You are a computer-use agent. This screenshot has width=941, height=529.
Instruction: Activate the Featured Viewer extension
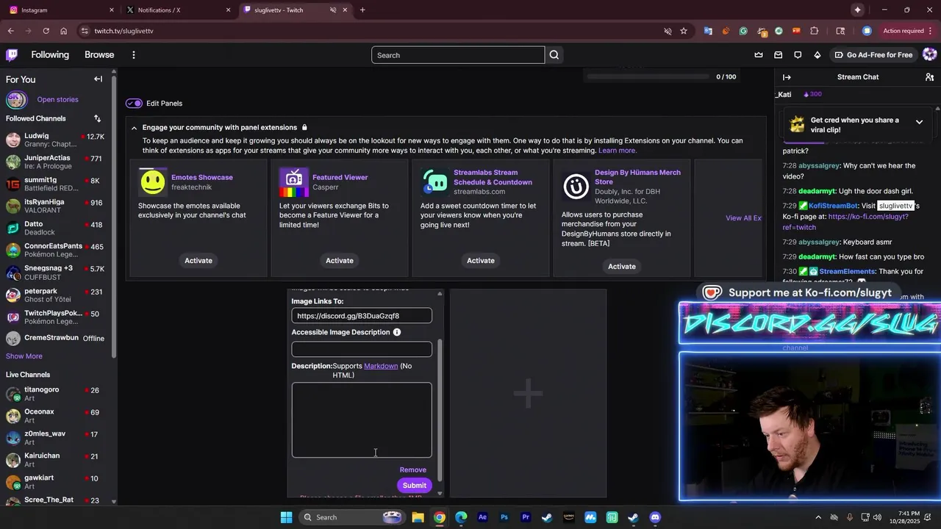pos(340,261)
